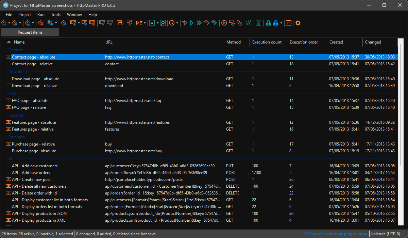Open the Project menu
This screenshot has height=238, width=408.
pos(24,15)
